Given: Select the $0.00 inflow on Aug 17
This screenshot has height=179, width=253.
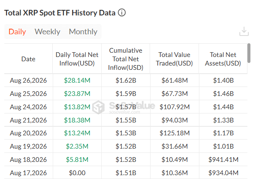Looking at the screenshot, I should click(x=77, y=173).
